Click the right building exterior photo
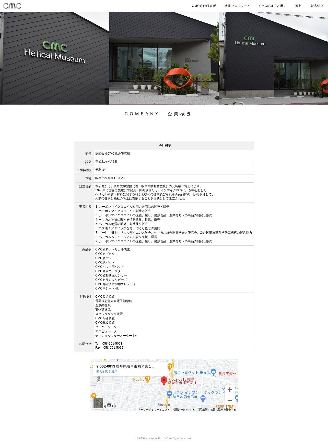Viewport: 328px width, 441px height. [x=273, y=58]
